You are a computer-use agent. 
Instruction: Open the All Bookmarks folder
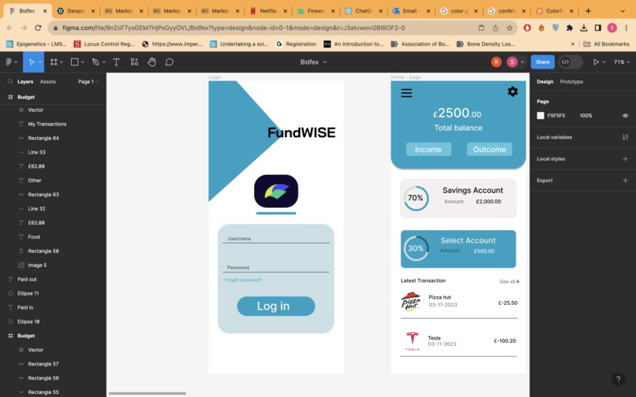pyautogui.click(x=606, y=44)
